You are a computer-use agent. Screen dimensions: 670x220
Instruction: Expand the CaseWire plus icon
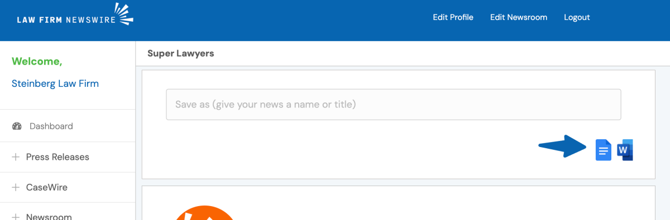[16, 188]
